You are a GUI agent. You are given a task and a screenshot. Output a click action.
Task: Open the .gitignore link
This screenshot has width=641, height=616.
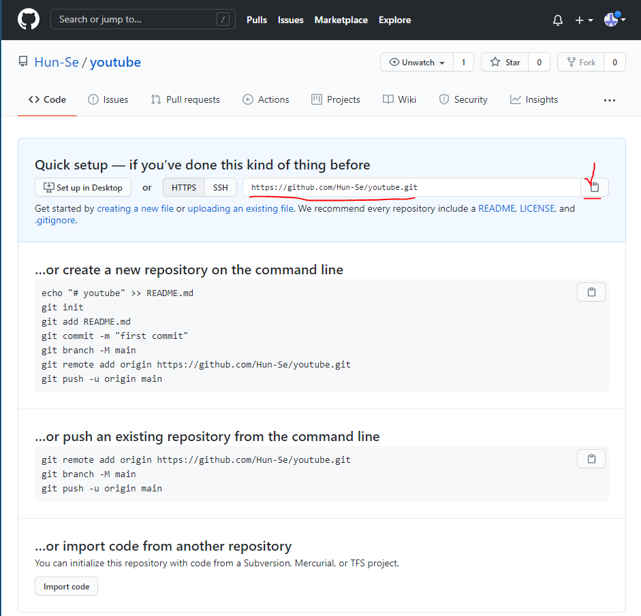pyautogui.click(x=55, y=220)
